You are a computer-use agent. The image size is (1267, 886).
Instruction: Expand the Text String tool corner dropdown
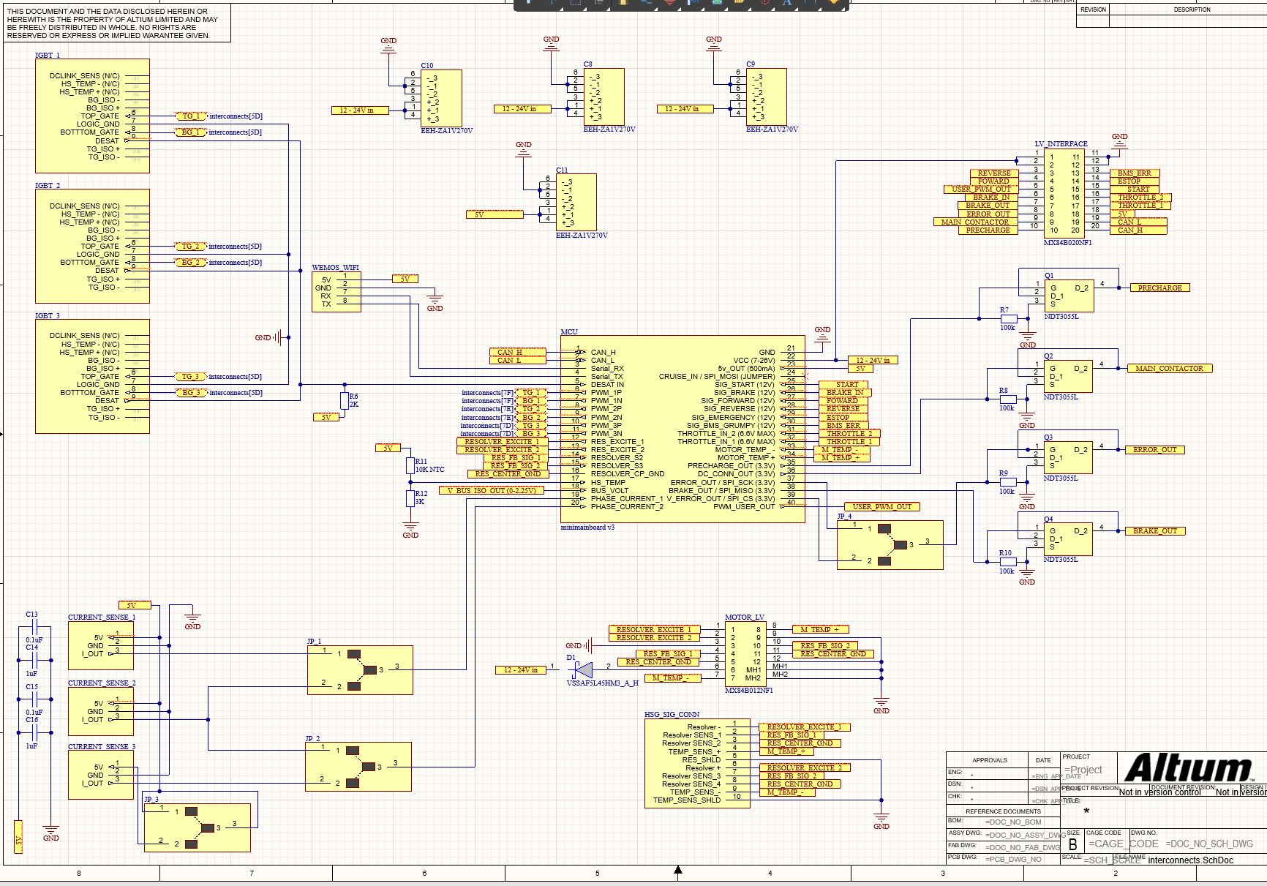click(797, 7)
